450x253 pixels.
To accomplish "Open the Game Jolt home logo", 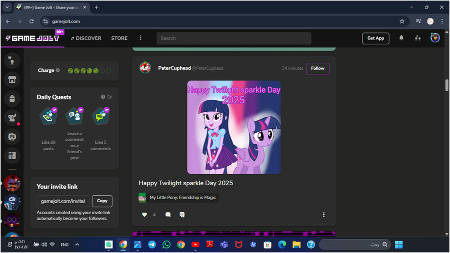I will (32, 38).
